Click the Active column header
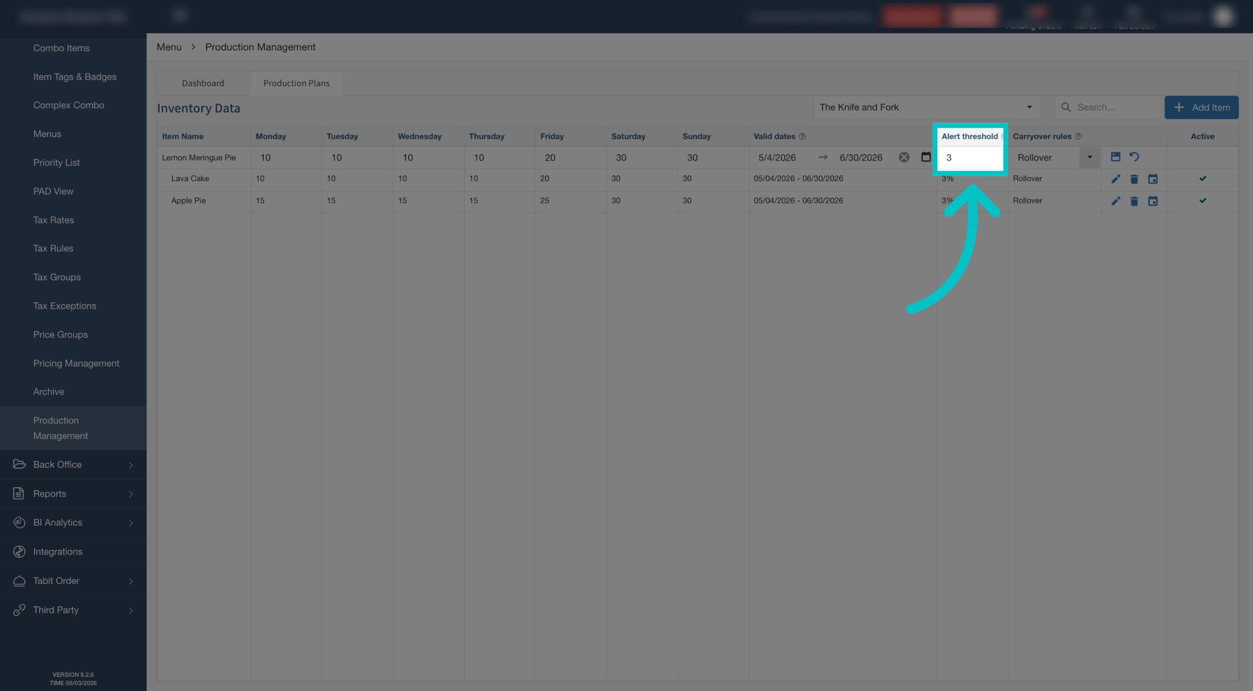The image size is (1253, 691). [1203, 137]
